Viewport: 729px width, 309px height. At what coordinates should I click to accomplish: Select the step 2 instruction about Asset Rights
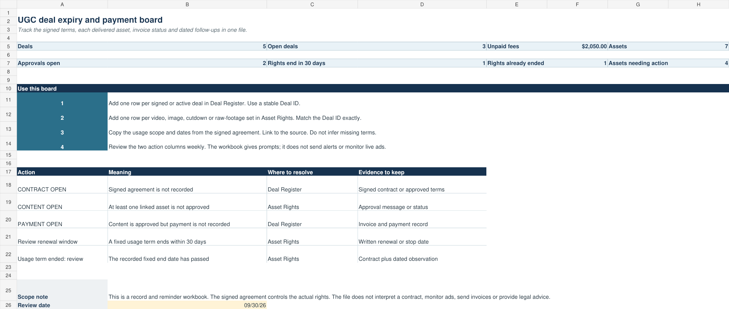tap(235, 118)
